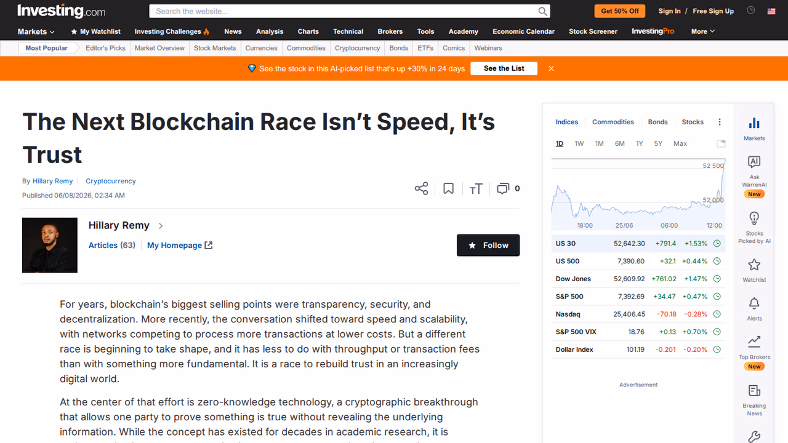Screen dimensions: 788x443
Task: Click clock icon in S&P 500 row
Action: pos(717,297)
